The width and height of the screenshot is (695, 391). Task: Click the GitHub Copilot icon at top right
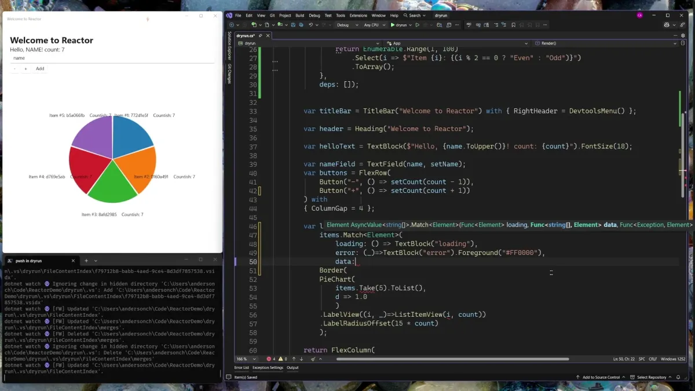point(668,25)
